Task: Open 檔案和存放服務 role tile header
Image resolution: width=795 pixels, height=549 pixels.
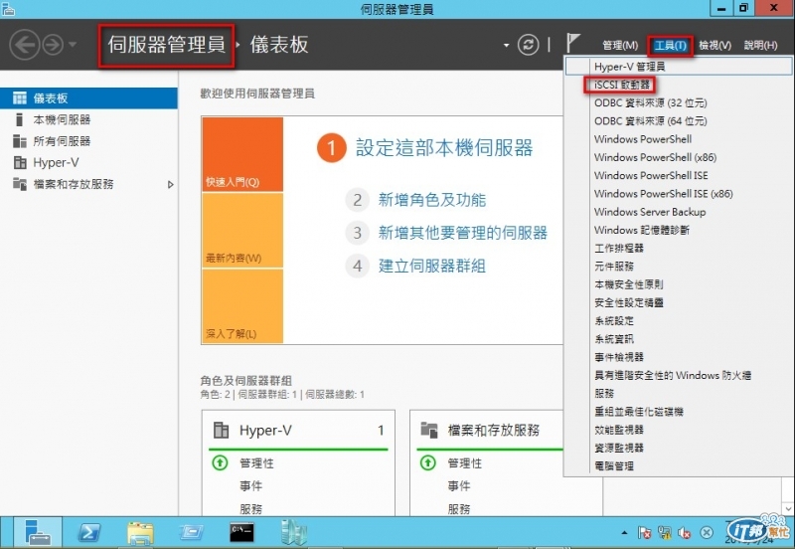Action: 491,431
